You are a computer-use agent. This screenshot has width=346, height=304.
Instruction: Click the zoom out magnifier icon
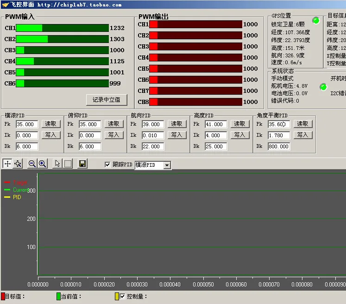coord(32,164)
